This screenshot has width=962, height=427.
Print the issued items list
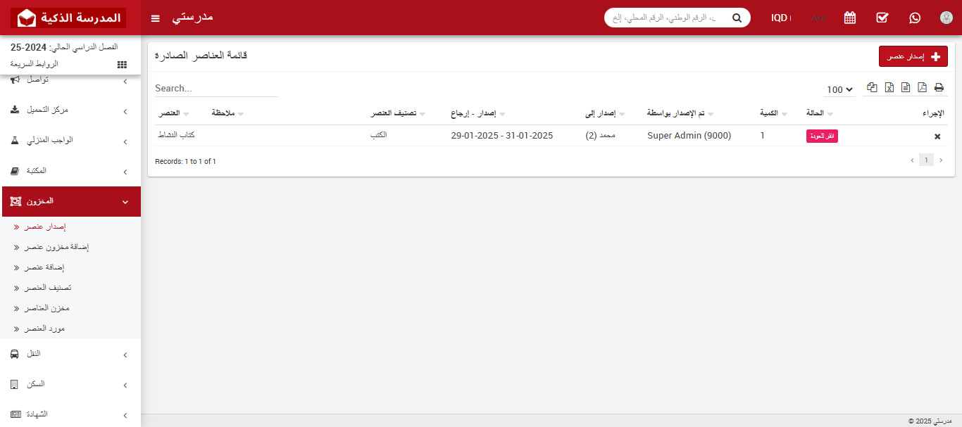[938, 87]
